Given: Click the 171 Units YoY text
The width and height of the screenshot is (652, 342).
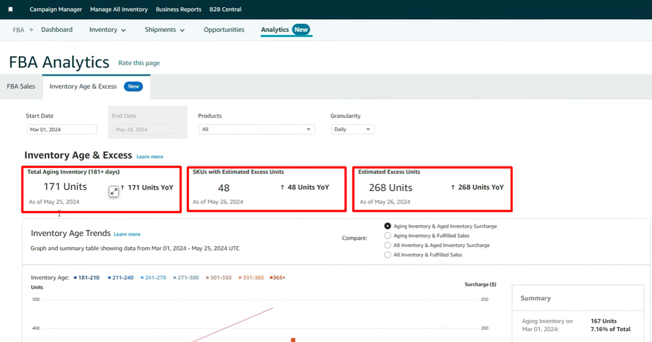Looking at the screenshot, I should click(151, 188).
